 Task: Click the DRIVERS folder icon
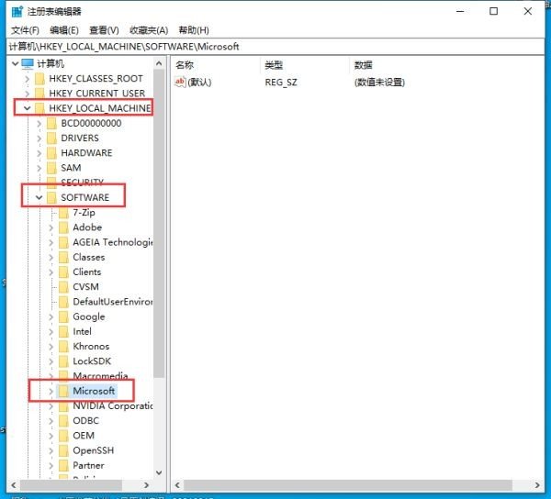coord(52,138)
